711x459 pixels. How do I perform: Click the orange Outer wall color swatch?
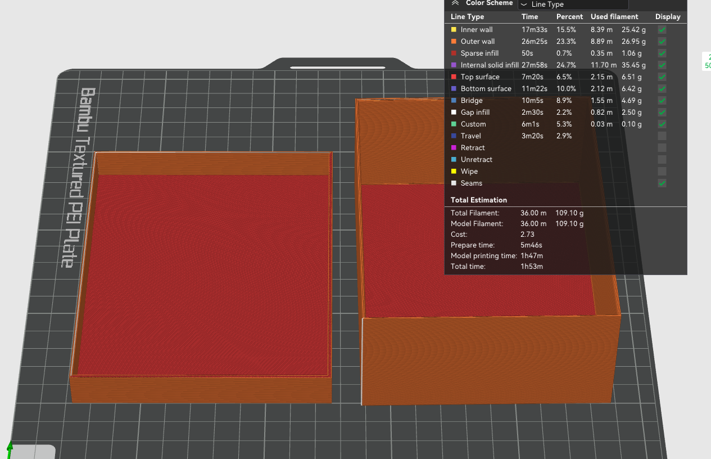coord(454,41)
